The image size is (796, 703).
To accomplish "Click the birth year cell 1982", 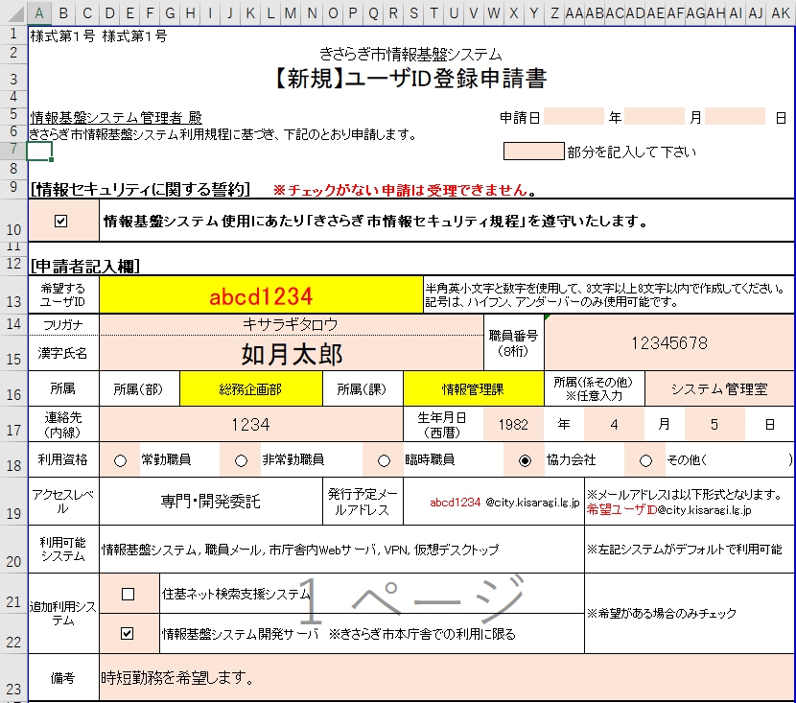I will 513,424.
